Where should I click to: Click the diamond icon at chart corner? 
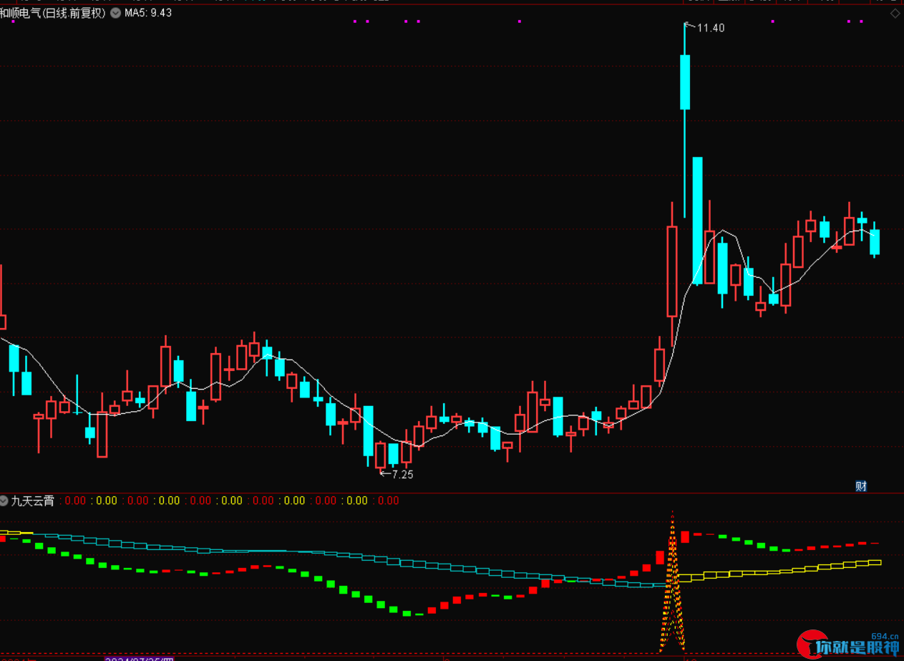coord(895,13)
